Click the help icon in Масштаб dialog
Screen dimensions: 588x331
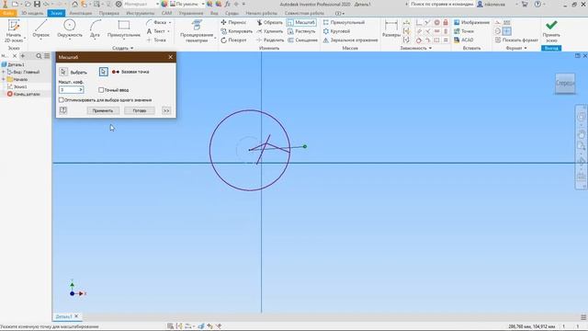click(x=63, y=110)
